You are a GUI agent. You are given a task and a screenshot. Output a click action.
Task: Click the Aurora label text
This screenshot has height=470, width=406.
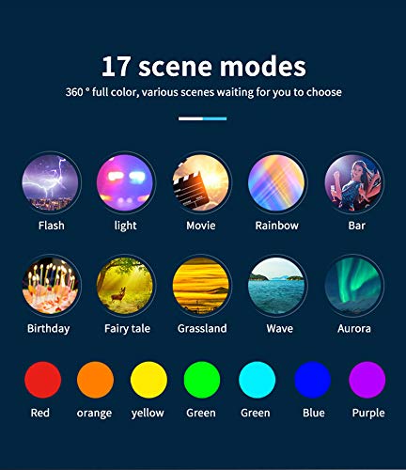click(354, 328)
